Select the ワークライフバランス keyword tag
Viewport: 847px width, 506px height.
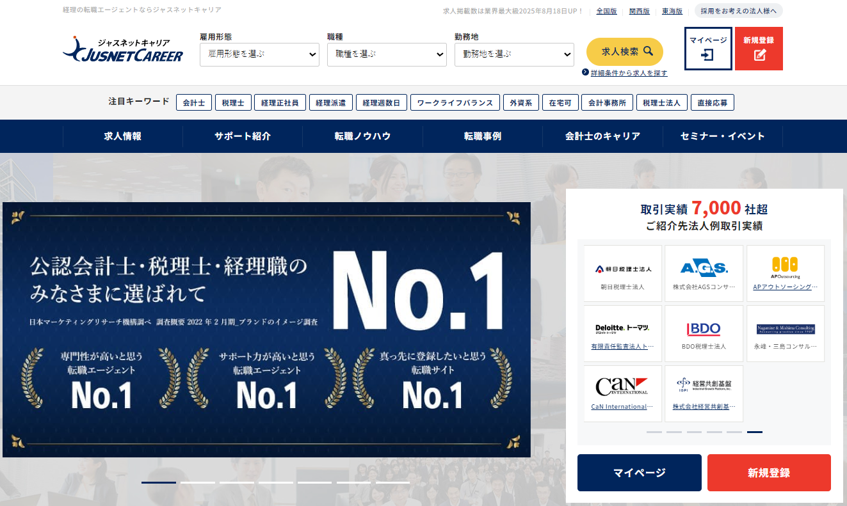point(455,102)
